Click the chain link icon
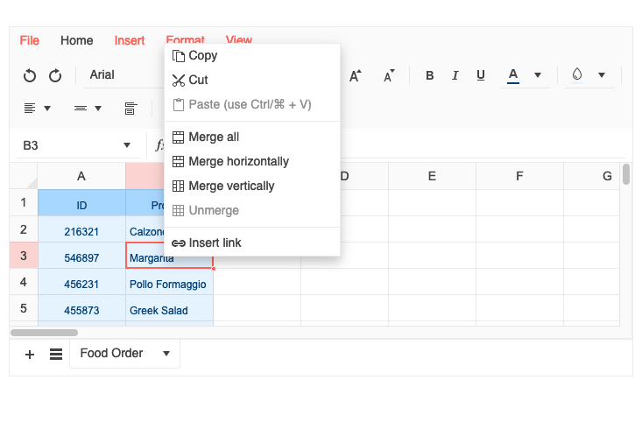Screen dimensions: 642x429 point(178,243)
